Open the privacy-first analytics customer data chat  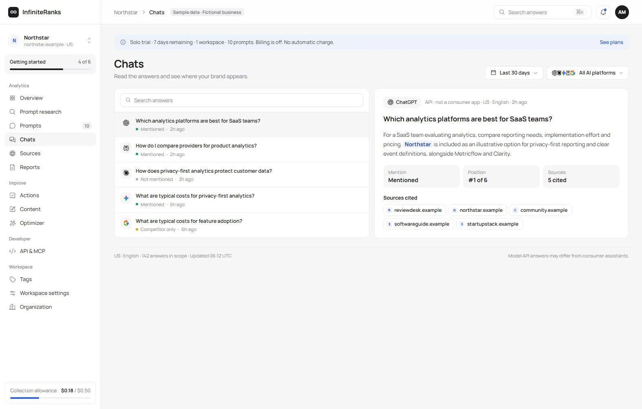coord(241,175)
